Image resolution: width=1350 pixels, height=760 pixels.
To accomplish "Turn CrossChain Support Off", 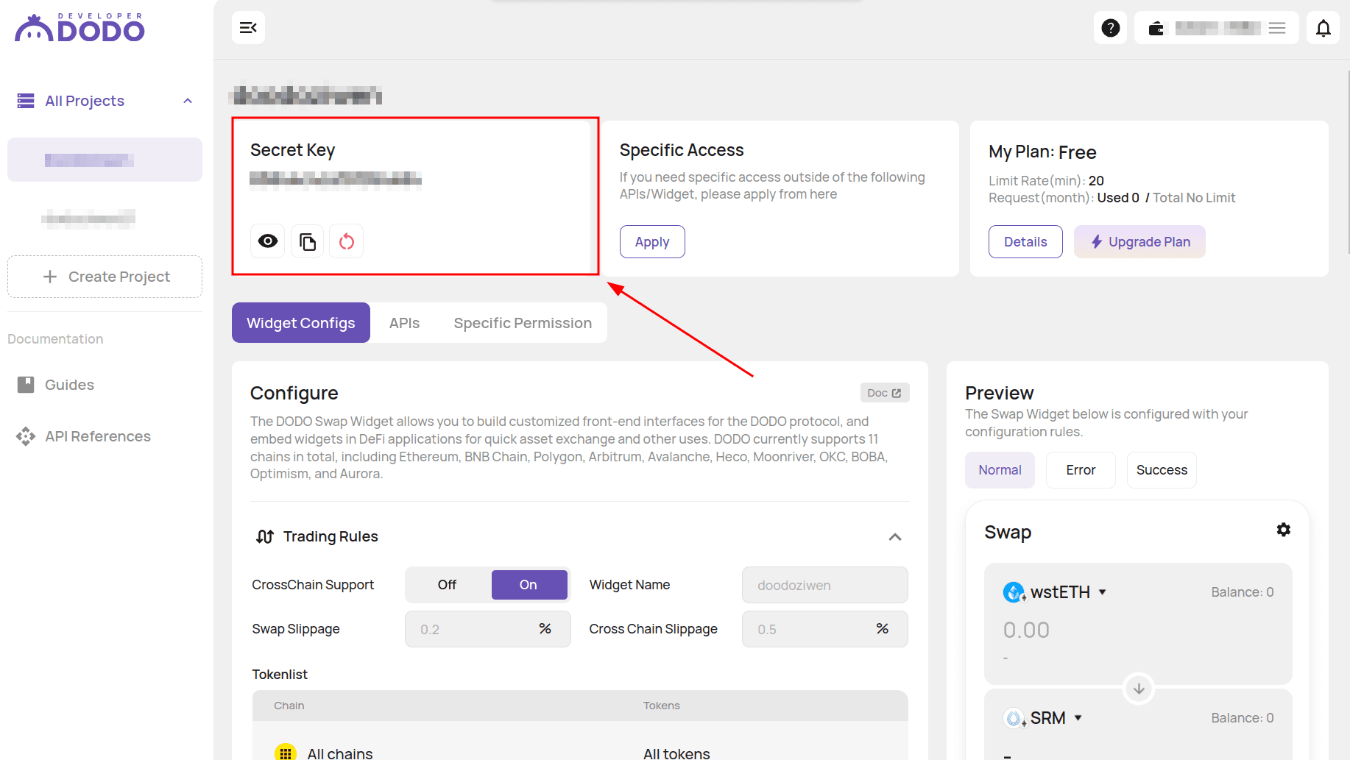I will (x=447, y=585).
